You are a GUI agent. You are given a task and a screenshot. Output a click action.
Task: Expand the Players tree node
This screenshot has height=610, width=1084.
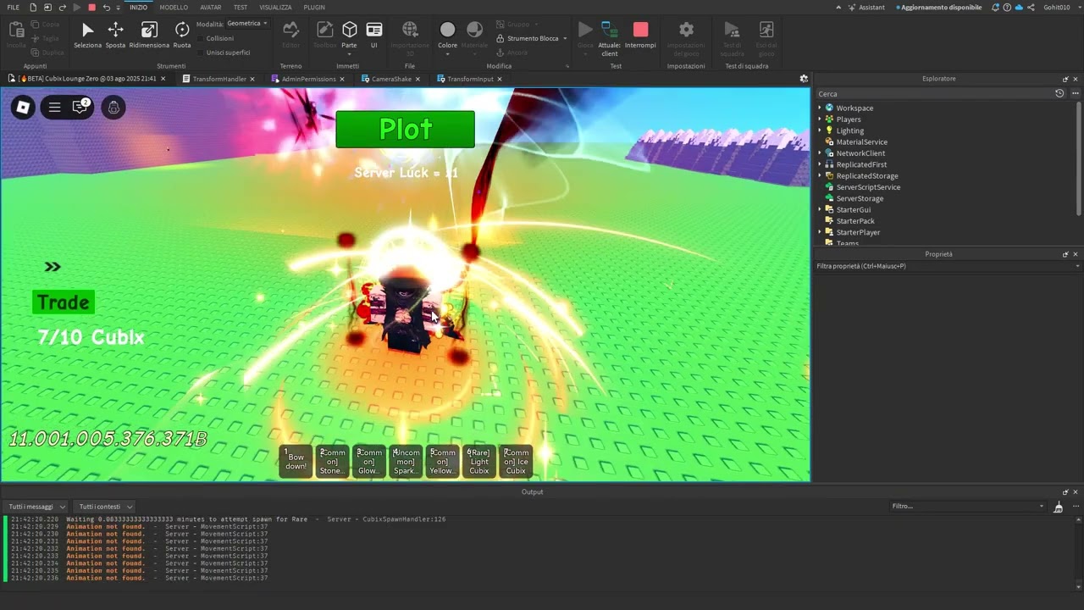[x=820, y=119]
